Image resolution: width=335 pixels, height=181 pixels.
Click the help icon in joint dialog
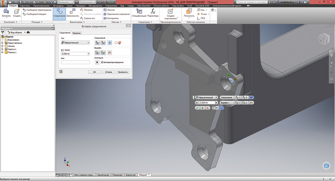61,72
